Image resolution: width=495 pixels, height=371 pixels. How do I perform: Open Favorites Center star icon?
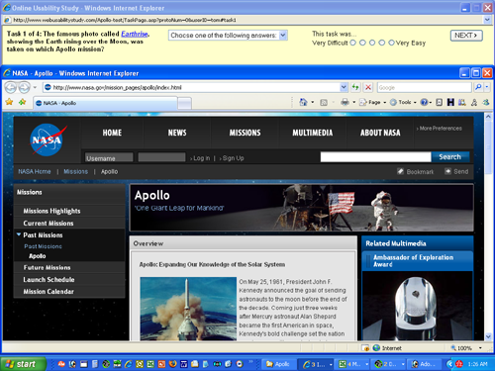coord(9,102)
